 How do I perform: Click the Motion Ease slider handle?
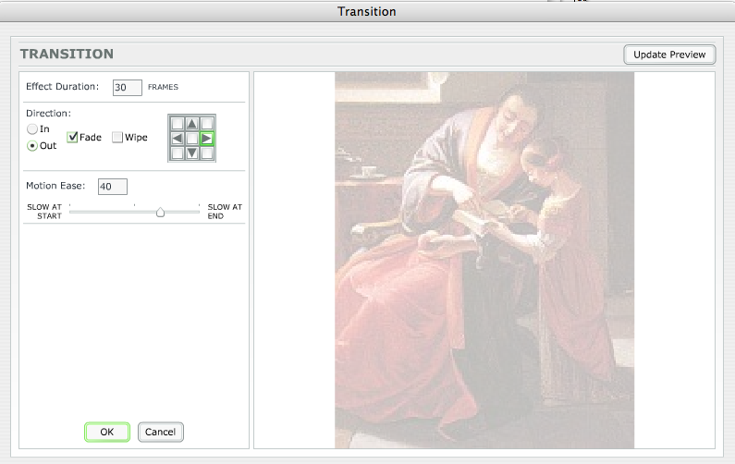click(160, 213)
